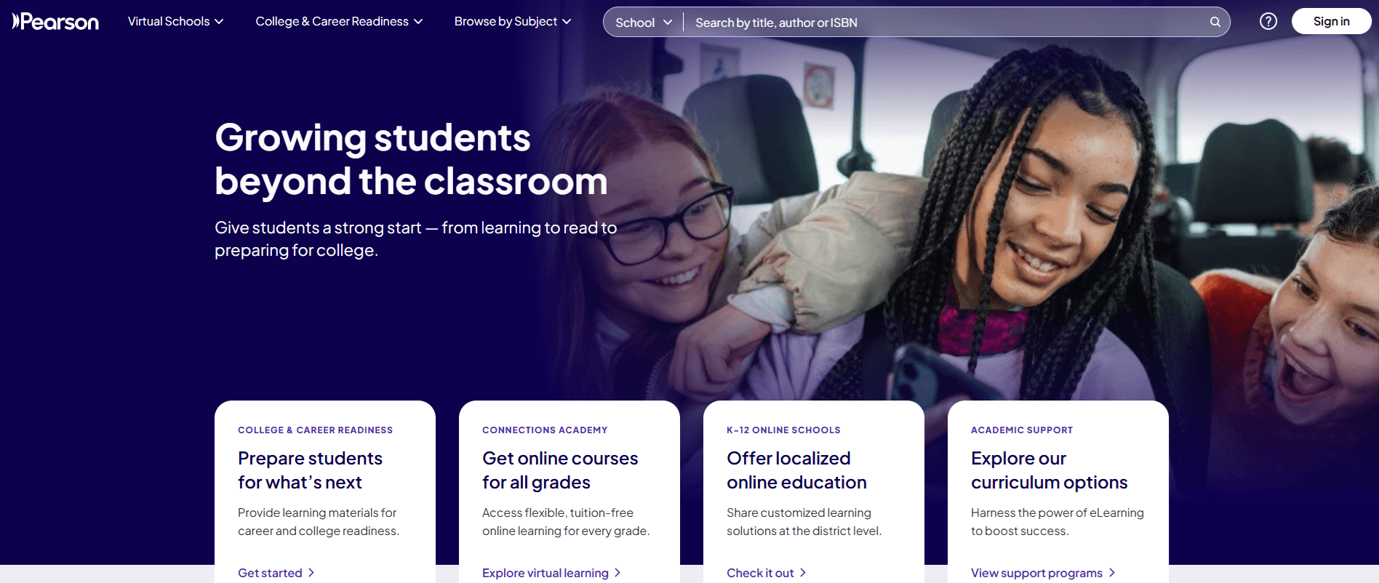This screenshot has height=583, width=1379.
Task: Click the Sign in button
Action: pos(1331,21)
